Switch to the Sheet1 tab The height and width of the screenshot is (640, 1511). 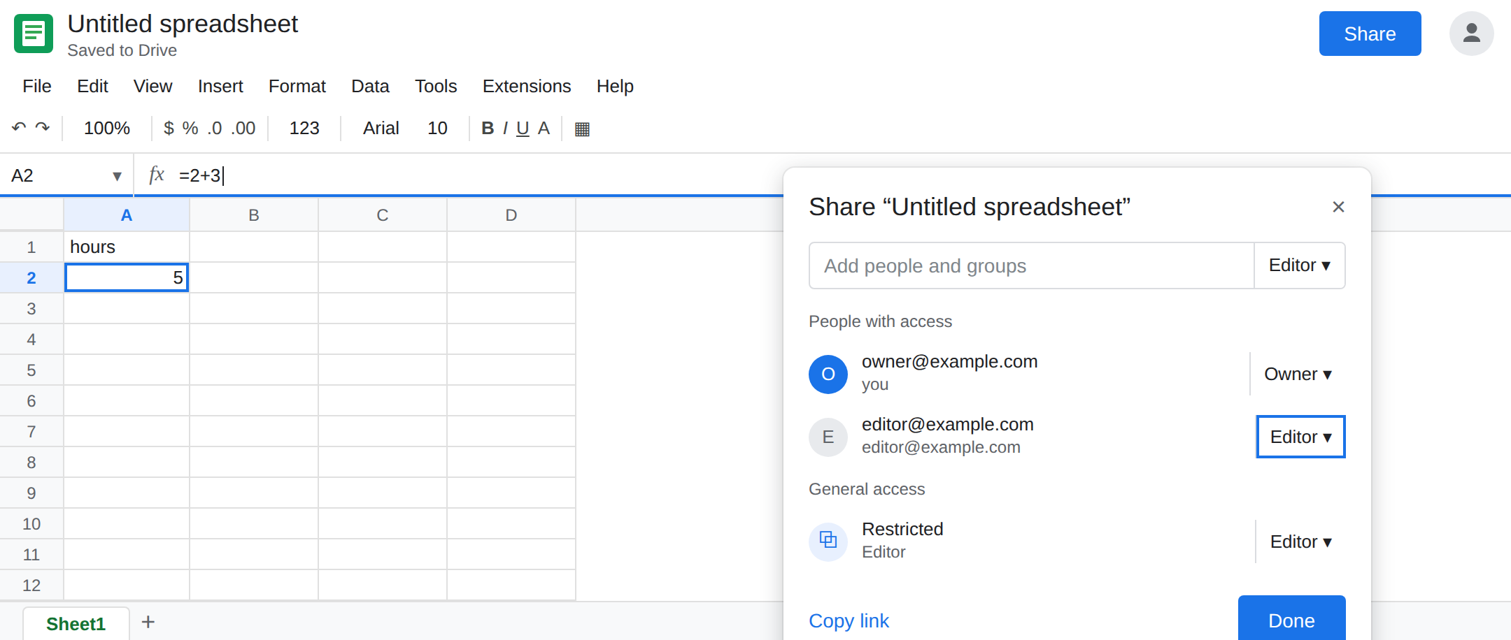pyautogui.click(x=76, y=623)
